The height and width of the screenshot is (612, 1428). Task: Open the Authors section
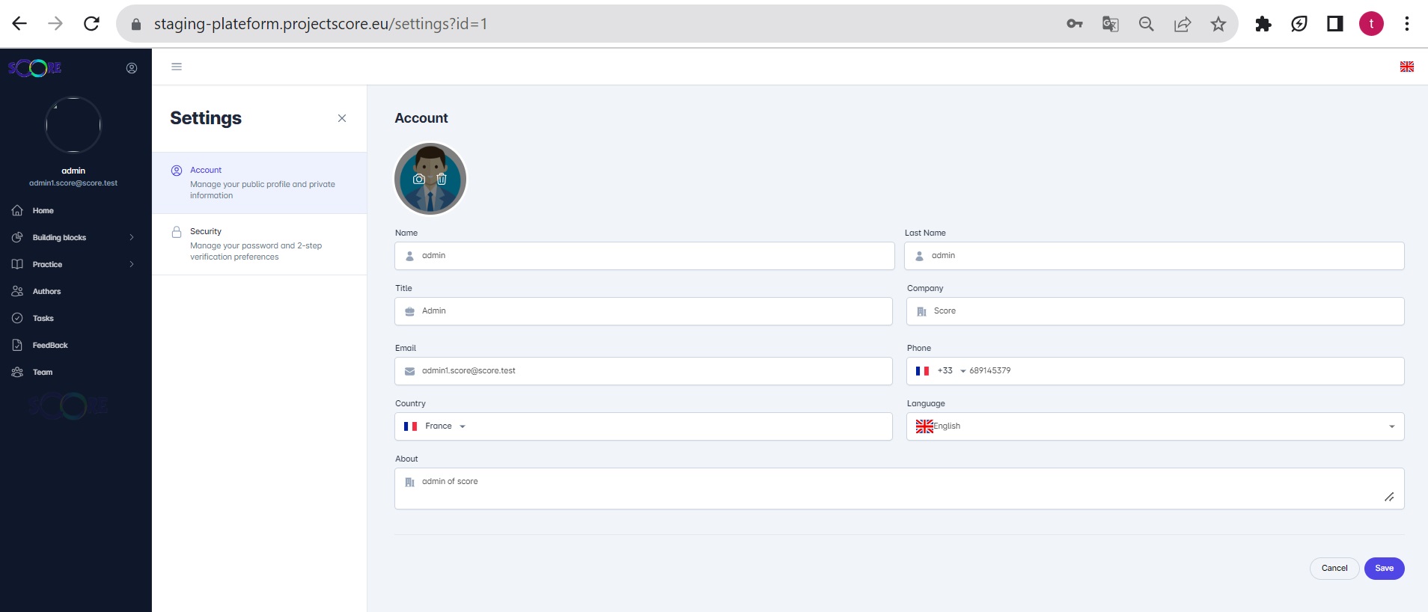(x=46, y=292)
